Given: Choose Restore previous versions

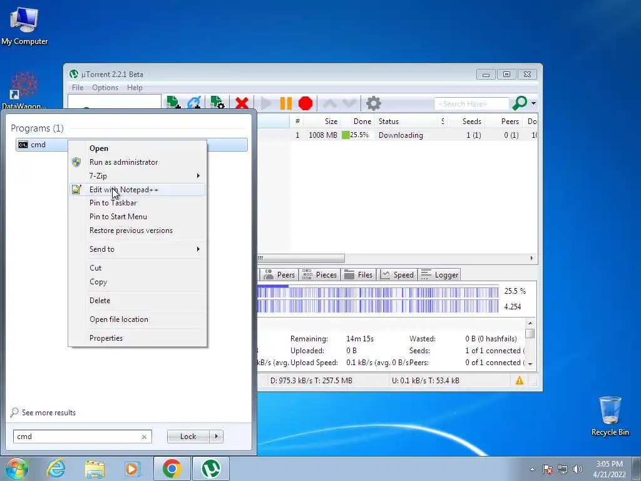Looking at the screenshot, I should [x=138, y=230].
